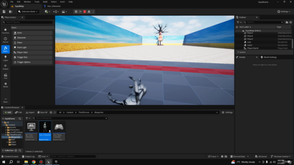Open the Edit menu
The image size is (294, 165).
pos(18,2)
